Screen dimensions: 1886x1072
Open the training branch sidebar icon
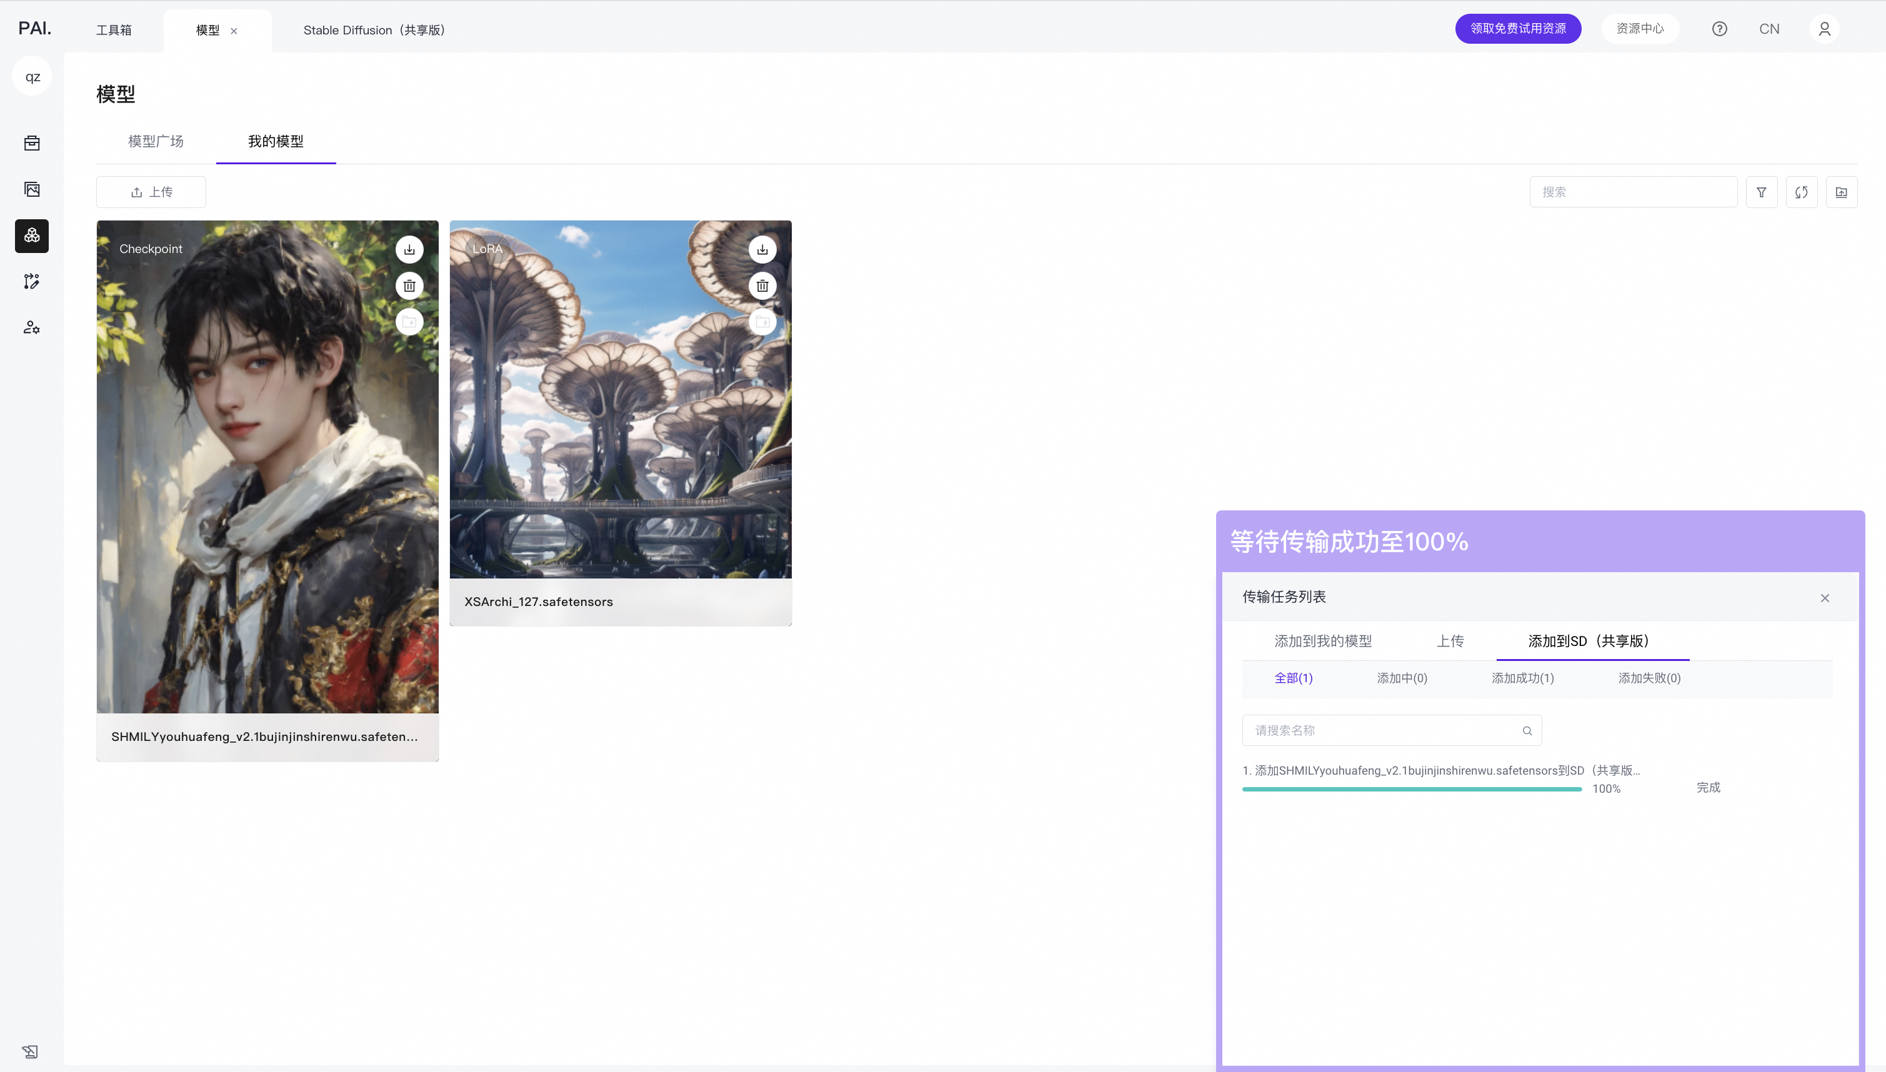click(x=32, y=281)
